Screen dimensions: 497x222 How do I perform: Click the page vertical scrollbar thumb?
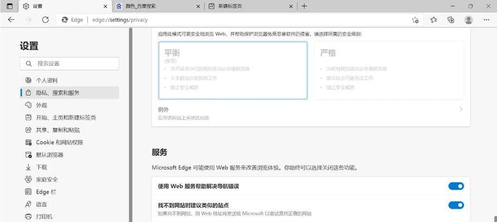coord(495,219)
